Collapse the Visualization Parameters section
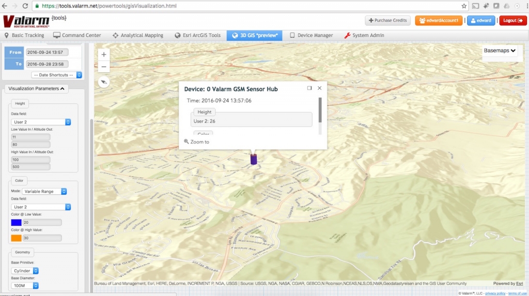This screenshot has width=529, height=296. (36, 88)
